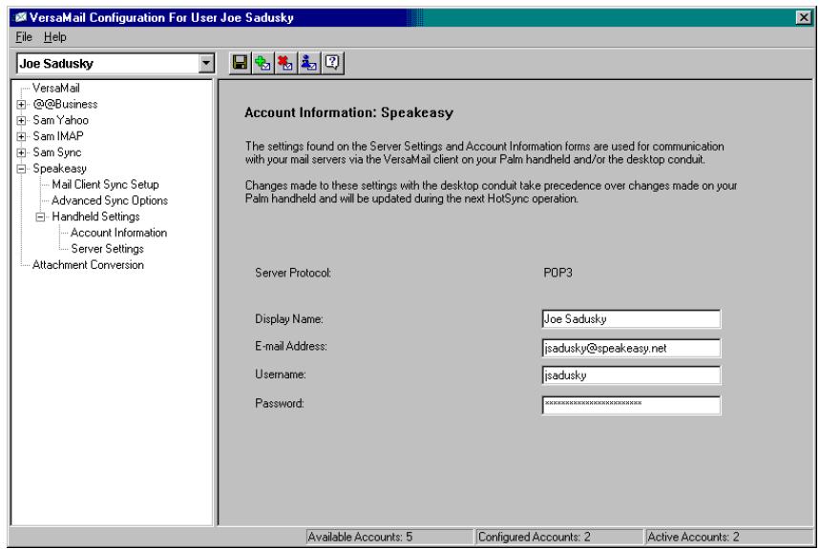
Task: Open Advanced Sync Options
Action: pos(110,200)
